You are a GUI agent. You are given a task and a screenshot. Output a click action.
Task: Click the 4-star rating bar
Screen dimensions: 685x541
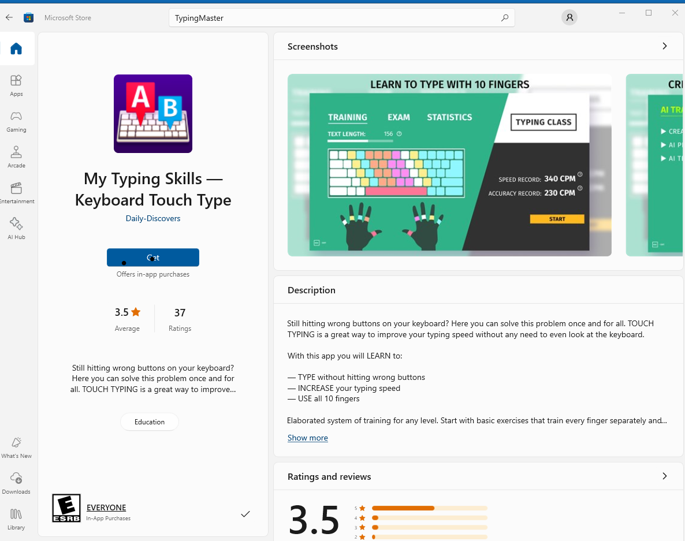click(x=430, y=518)
